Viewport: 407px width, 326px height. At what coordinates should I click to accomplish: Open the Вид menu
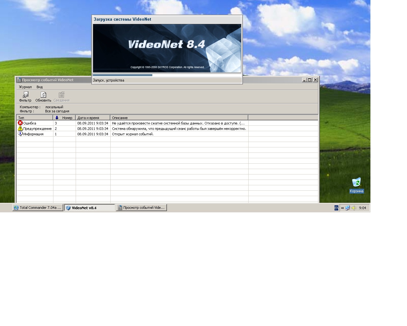tap(39, 87)
